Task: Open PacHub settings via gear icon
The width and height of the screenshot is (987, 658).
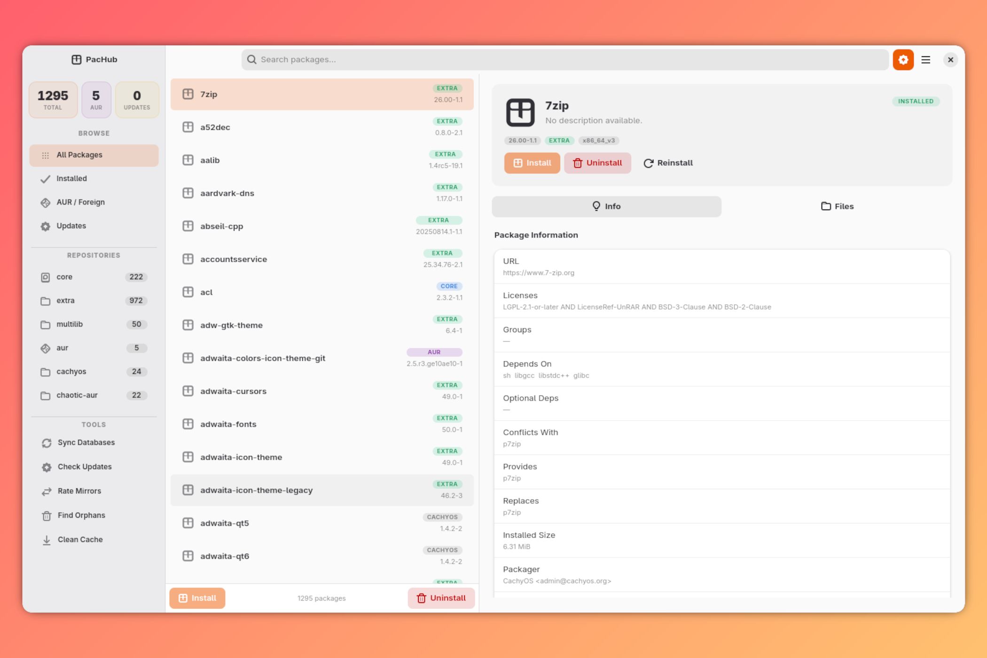Action: pos(903,60)
